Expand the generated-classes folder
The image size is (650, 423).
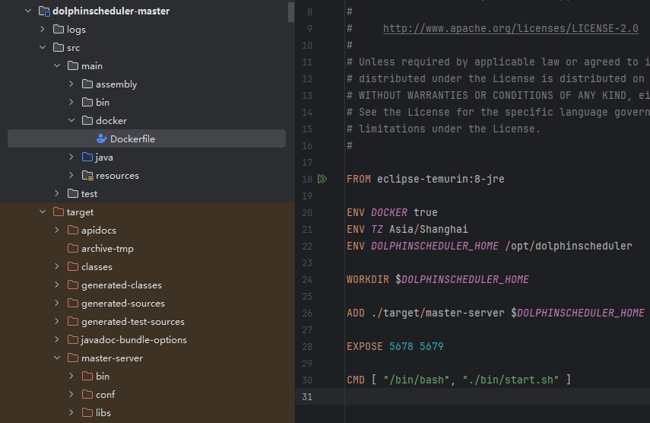(57, 285)
